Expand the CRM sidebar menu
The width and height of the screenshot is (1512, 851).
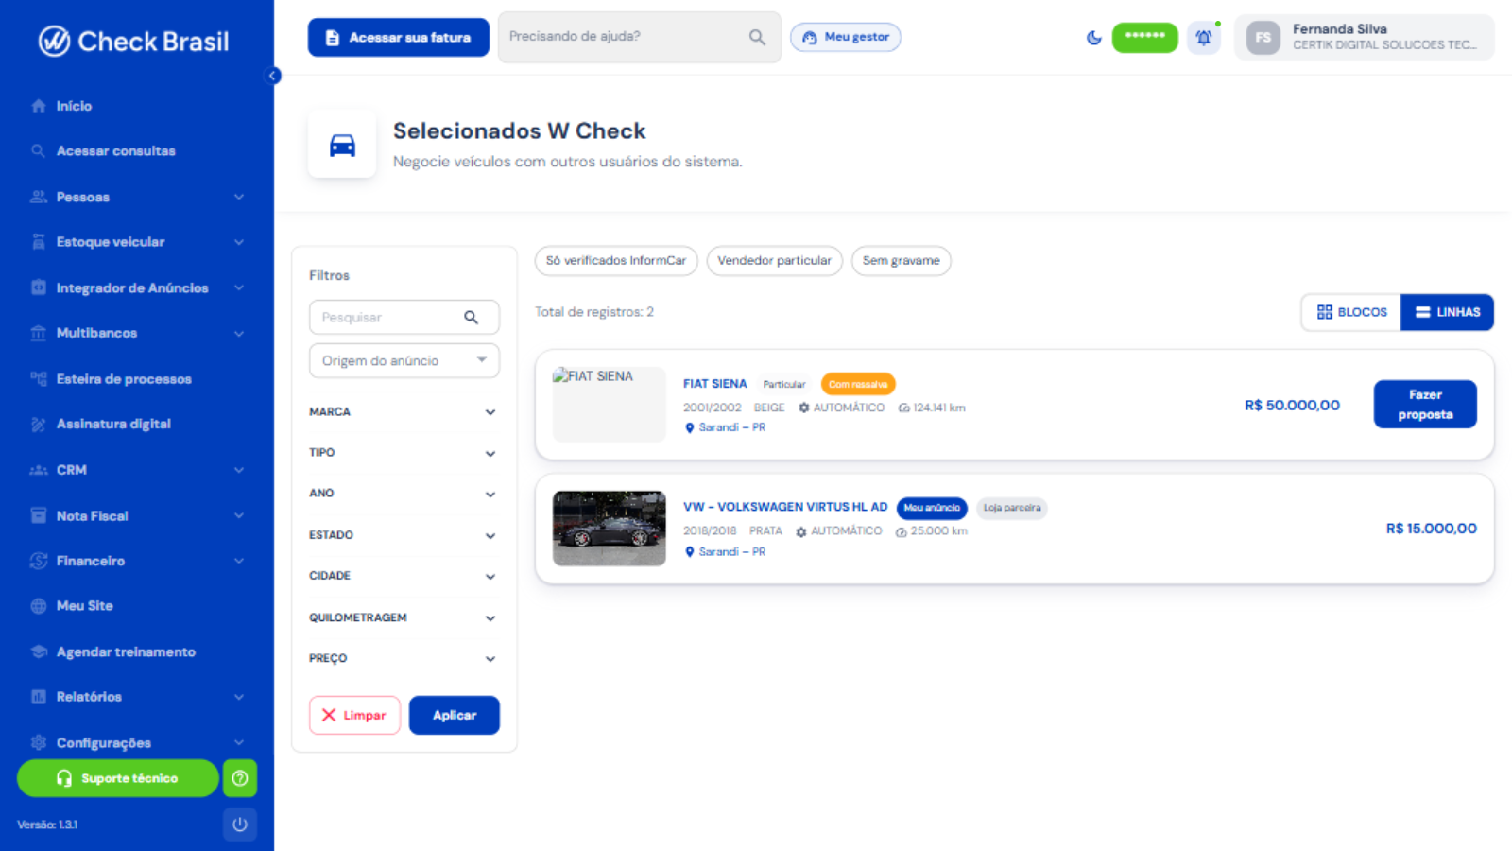pos(137,470)
